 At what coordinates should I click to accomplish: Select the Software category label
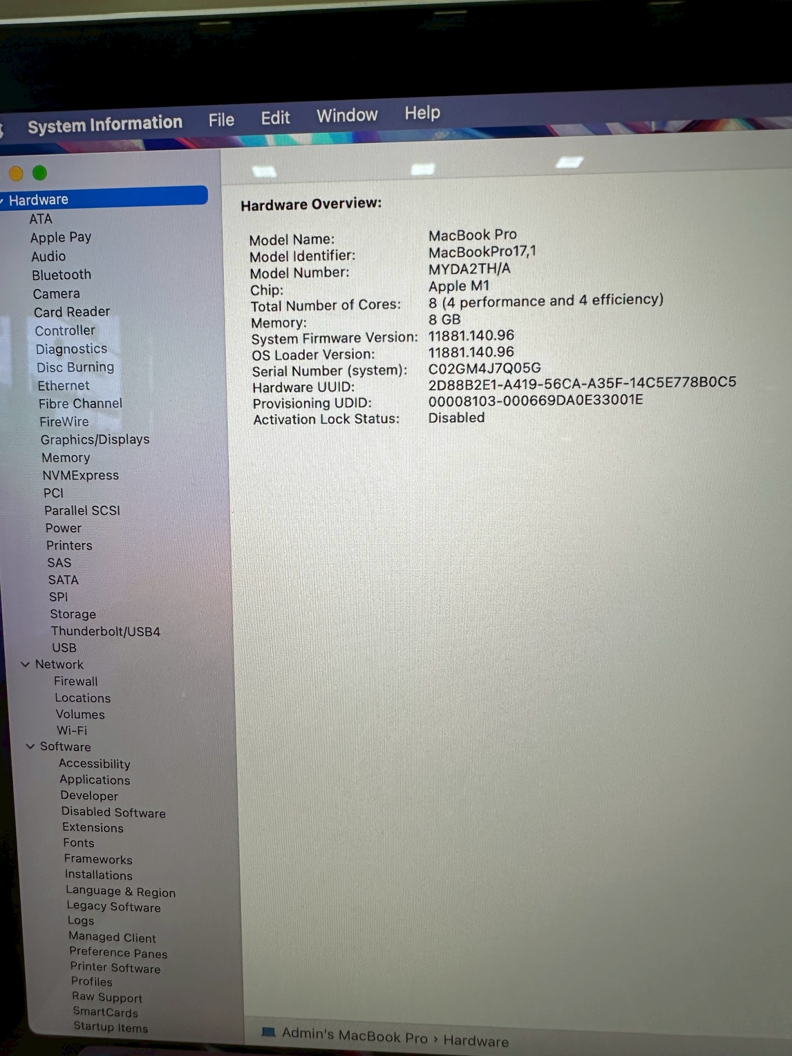pos(65,747)
